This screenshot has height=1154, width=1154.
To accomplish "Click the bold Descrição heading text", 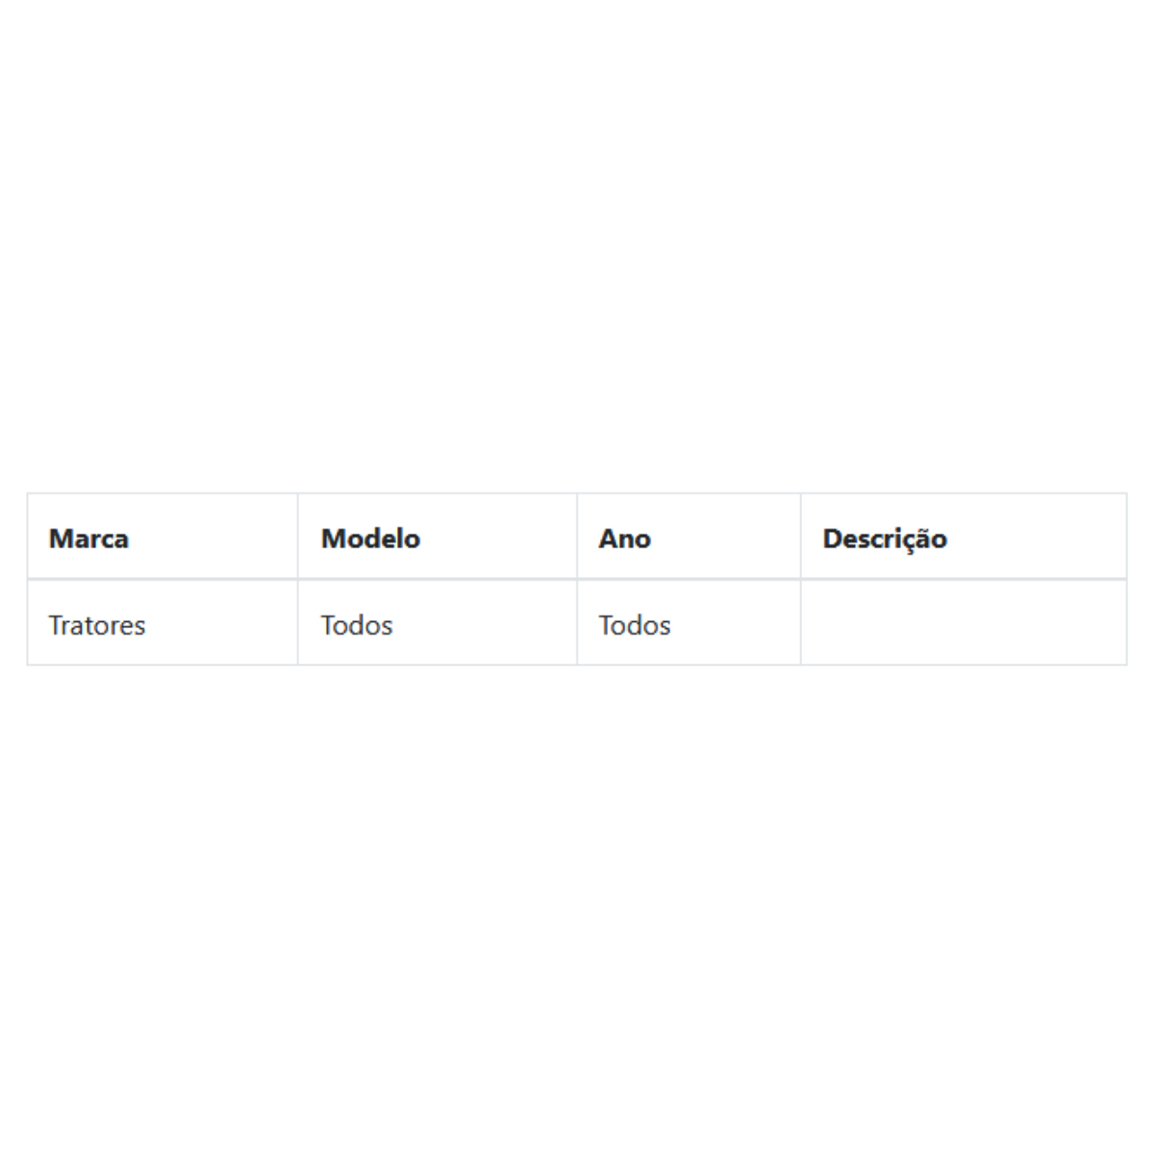I will coord(885,539).
